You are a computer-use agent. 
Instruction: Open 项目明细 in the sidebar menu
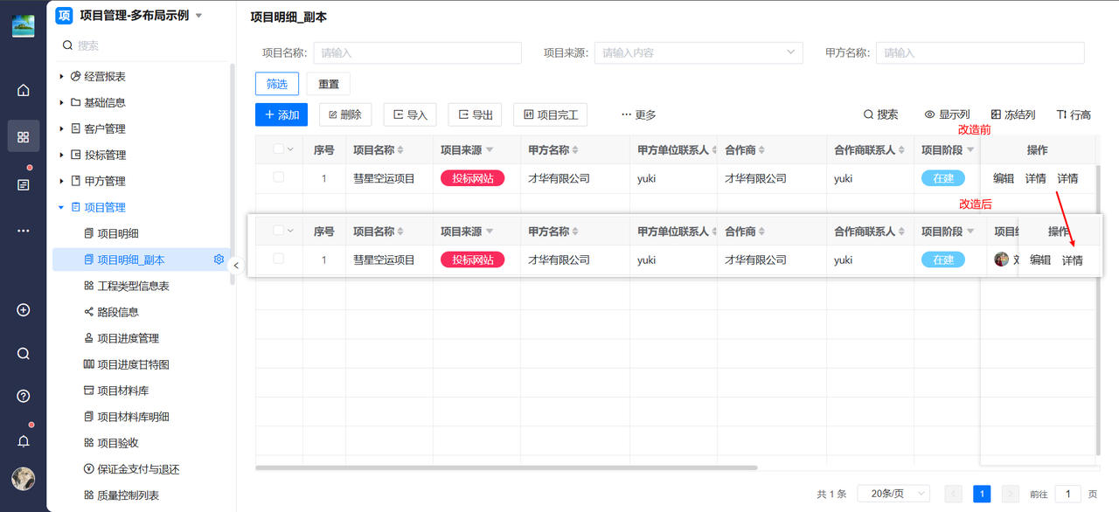click(x=117, y=233)
